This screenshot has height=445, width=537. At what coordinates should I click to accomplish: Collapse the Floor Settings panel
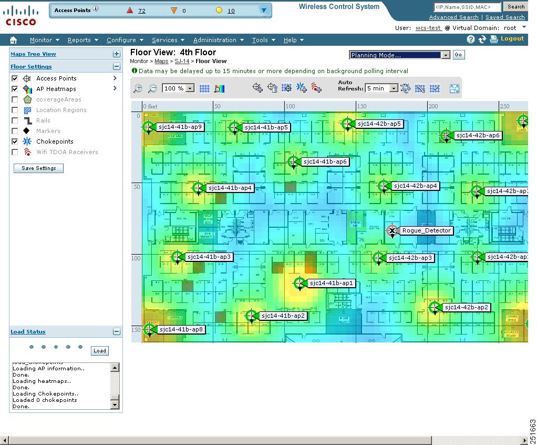click(x=116, y=66)
